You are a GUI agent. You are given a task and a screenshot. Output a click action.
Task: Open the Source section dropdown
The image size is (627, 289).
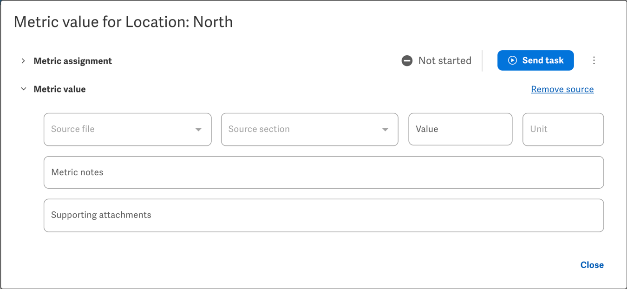(310, 129)
